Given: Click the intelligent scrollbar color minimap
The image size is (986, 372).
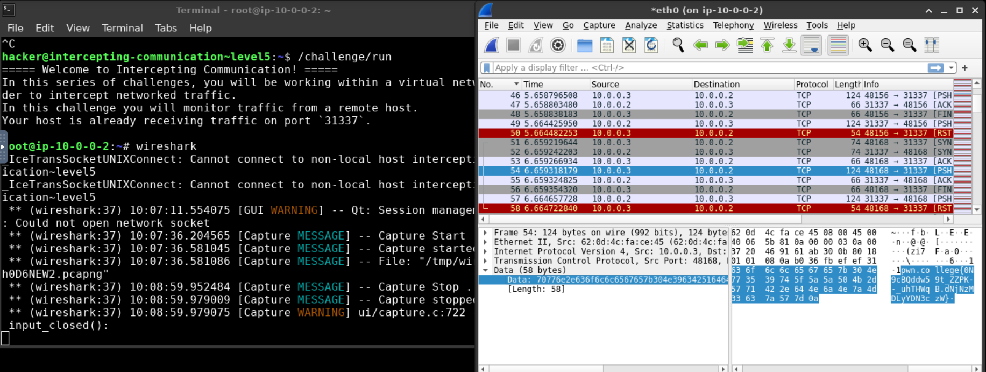Looking at the screenshot, I should [x=962, y=146].
